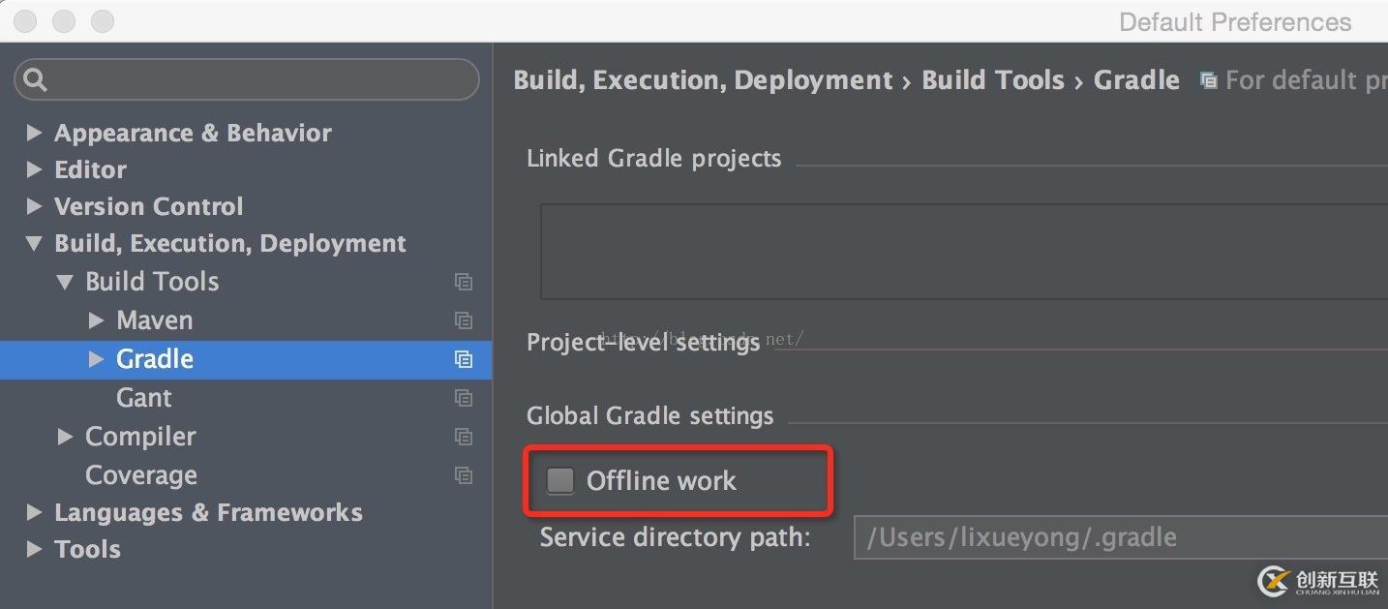Click the magnifier icon in the search box
This screenshot has height=609, width=1388.
tap(36, 79)
